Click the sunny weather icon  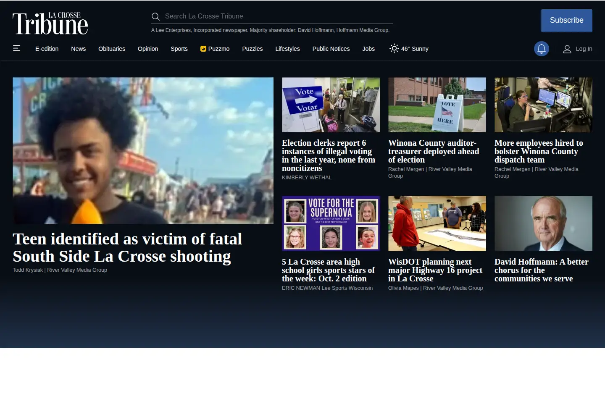click(x=394, y=48)
